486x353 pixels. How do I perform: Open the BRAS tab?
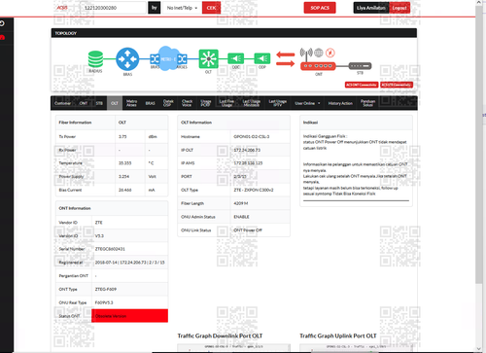[x=150, y=103]
